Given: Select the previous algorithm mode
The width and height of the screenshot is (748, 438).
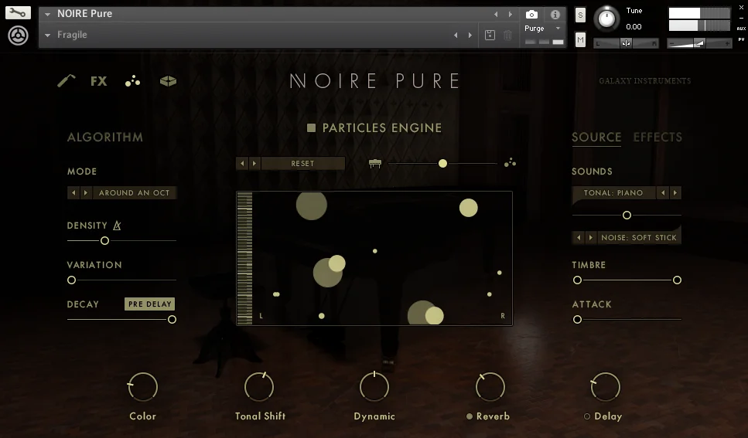Looking at the screenshot, I should click(x=73, y=192).
